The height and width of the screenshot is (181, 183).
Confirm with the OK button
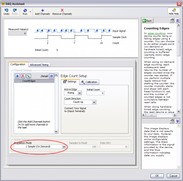[x=157, y=176]
